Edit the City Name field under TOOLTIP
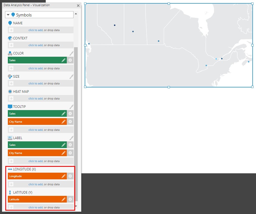256x214 pixels. 63,122
